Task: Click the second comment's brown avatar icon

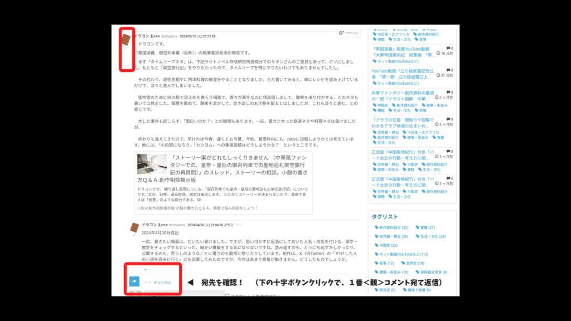Action: [x=134, y=227]
